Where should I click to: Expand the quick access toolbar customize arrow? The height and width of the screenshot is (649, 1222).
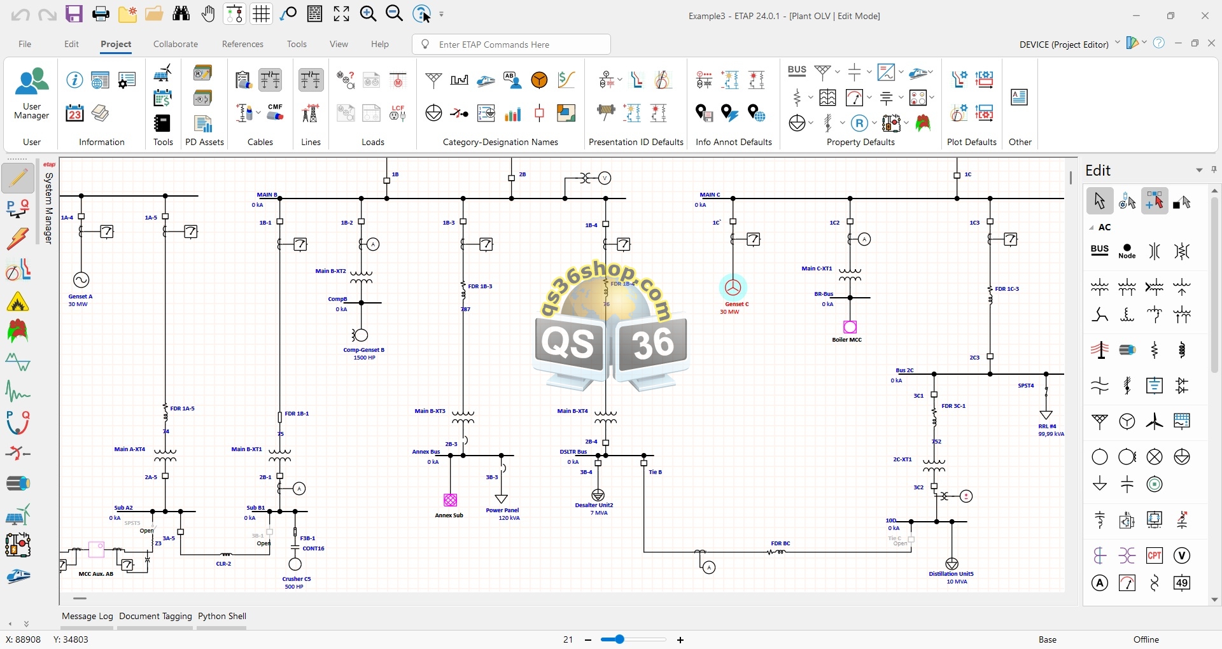(442, 14)
